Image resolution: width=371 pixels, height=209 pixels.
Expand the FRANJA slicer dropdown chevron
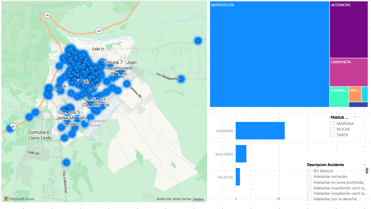[x=355, y=117]
